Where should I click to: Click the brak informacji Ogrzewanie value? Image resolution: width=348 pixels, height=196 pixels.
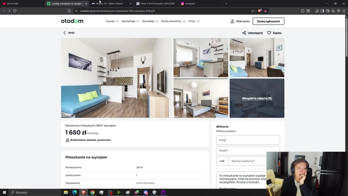coord(145,183)
